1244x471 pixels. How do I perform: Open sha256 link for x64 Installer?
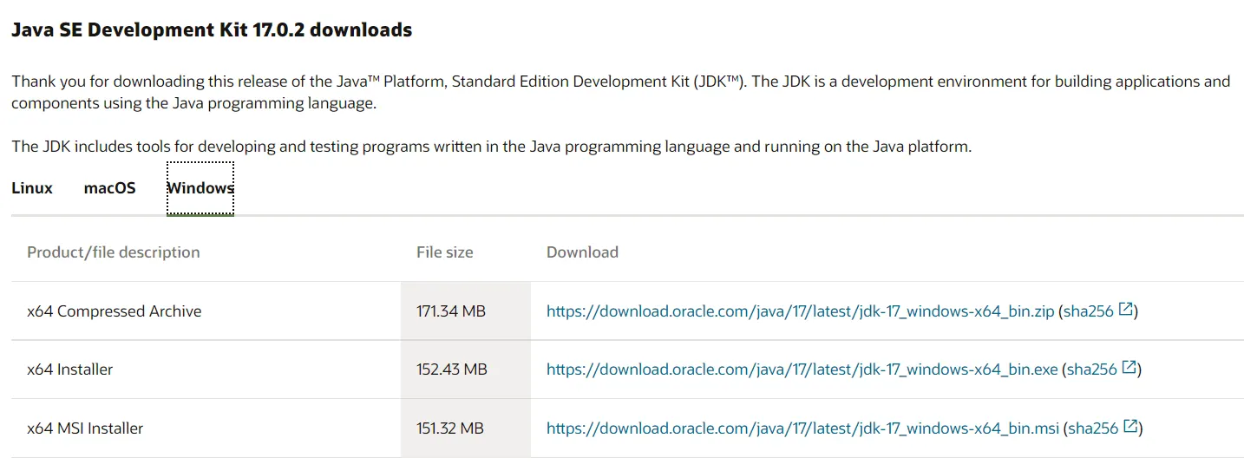pyautogui.click(x=1091, y=370)
